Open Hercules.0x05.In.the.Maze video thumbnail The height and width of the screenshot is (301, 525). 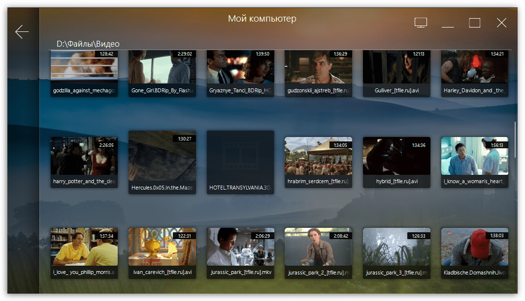coord(162,156)
